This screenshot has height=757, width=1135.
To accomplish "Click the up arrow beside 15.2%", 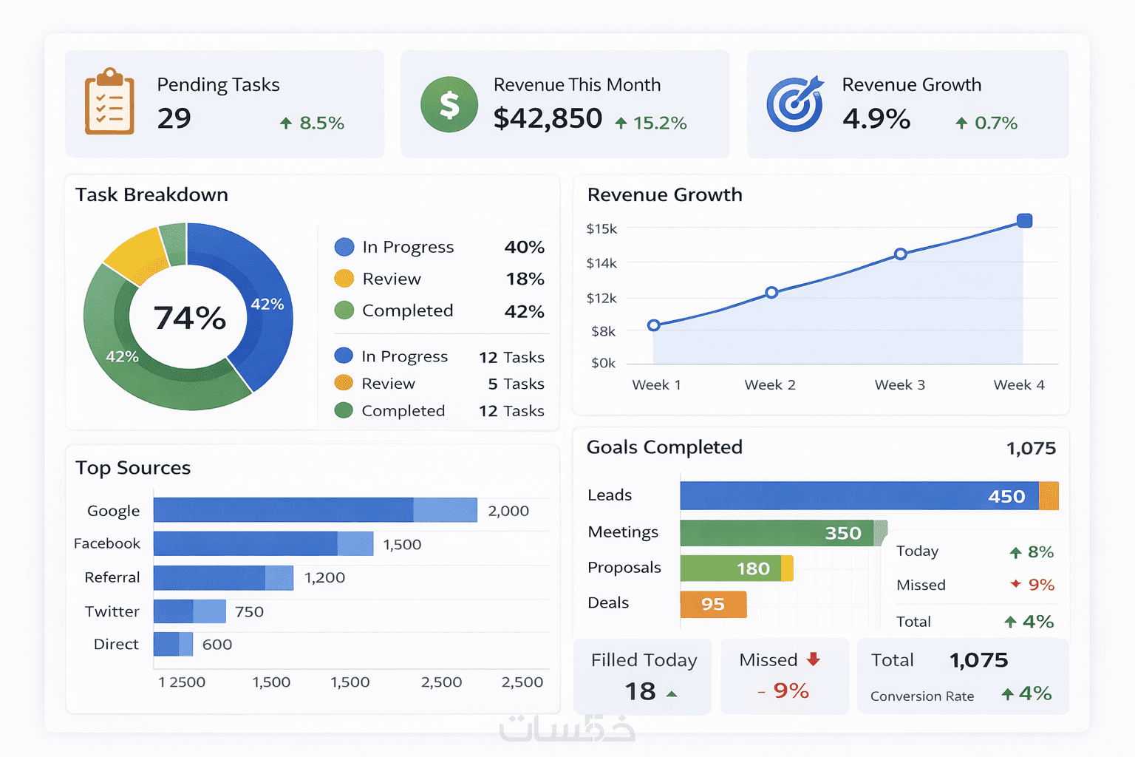I will [621, 123].
